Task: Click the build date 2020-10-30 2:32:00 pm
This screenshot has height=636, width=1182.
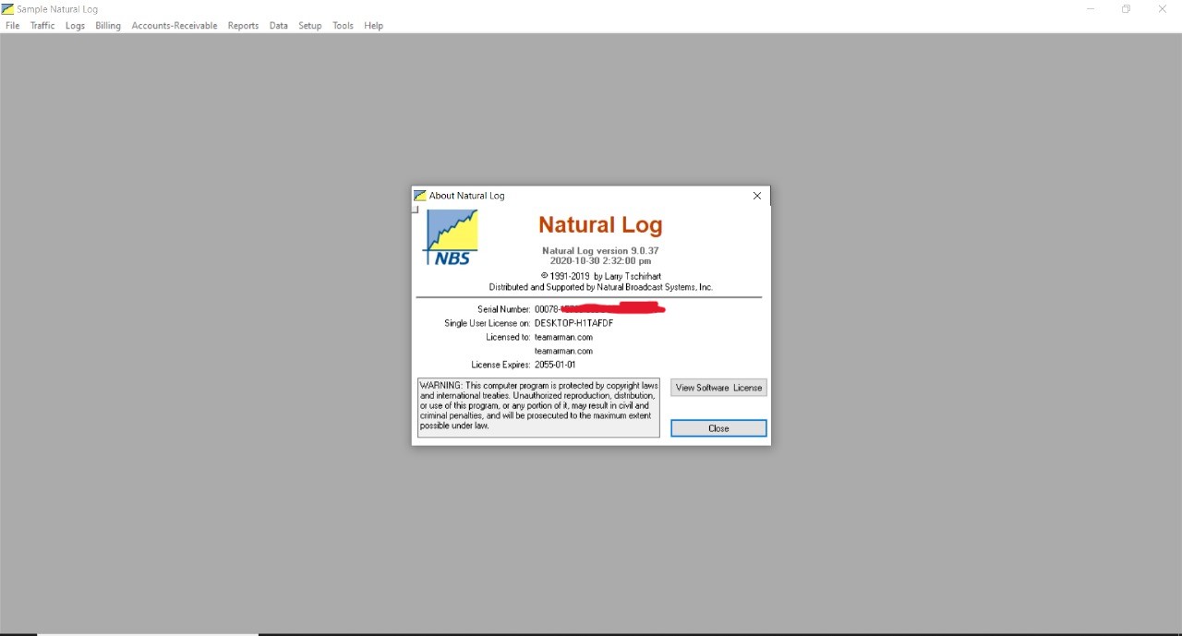Action: [x=600, y=261]
